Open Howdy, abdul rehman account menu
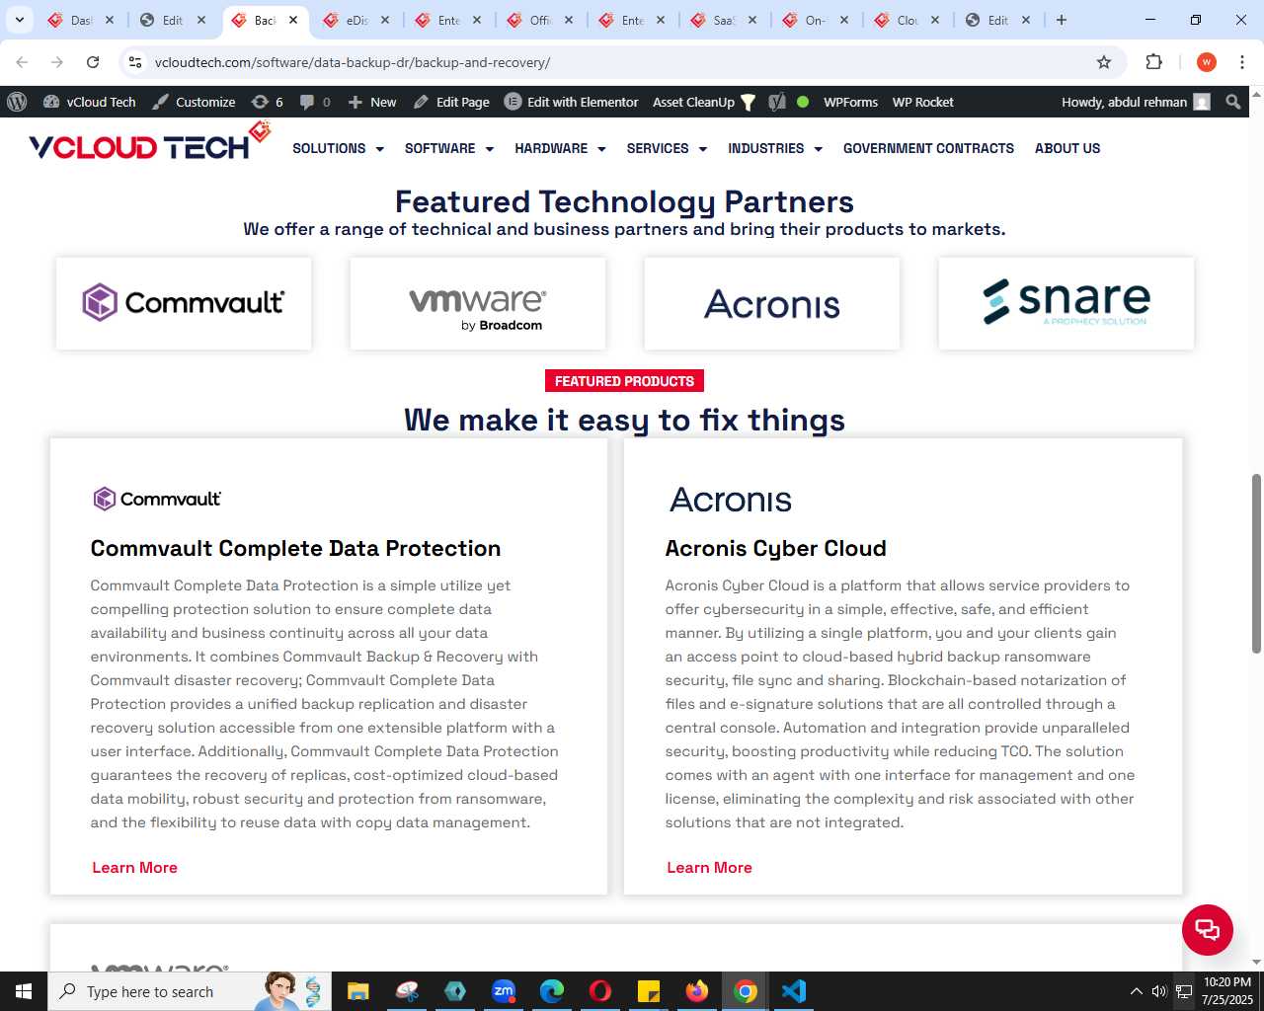Screen dimensions: 1264x1011 1136,102
